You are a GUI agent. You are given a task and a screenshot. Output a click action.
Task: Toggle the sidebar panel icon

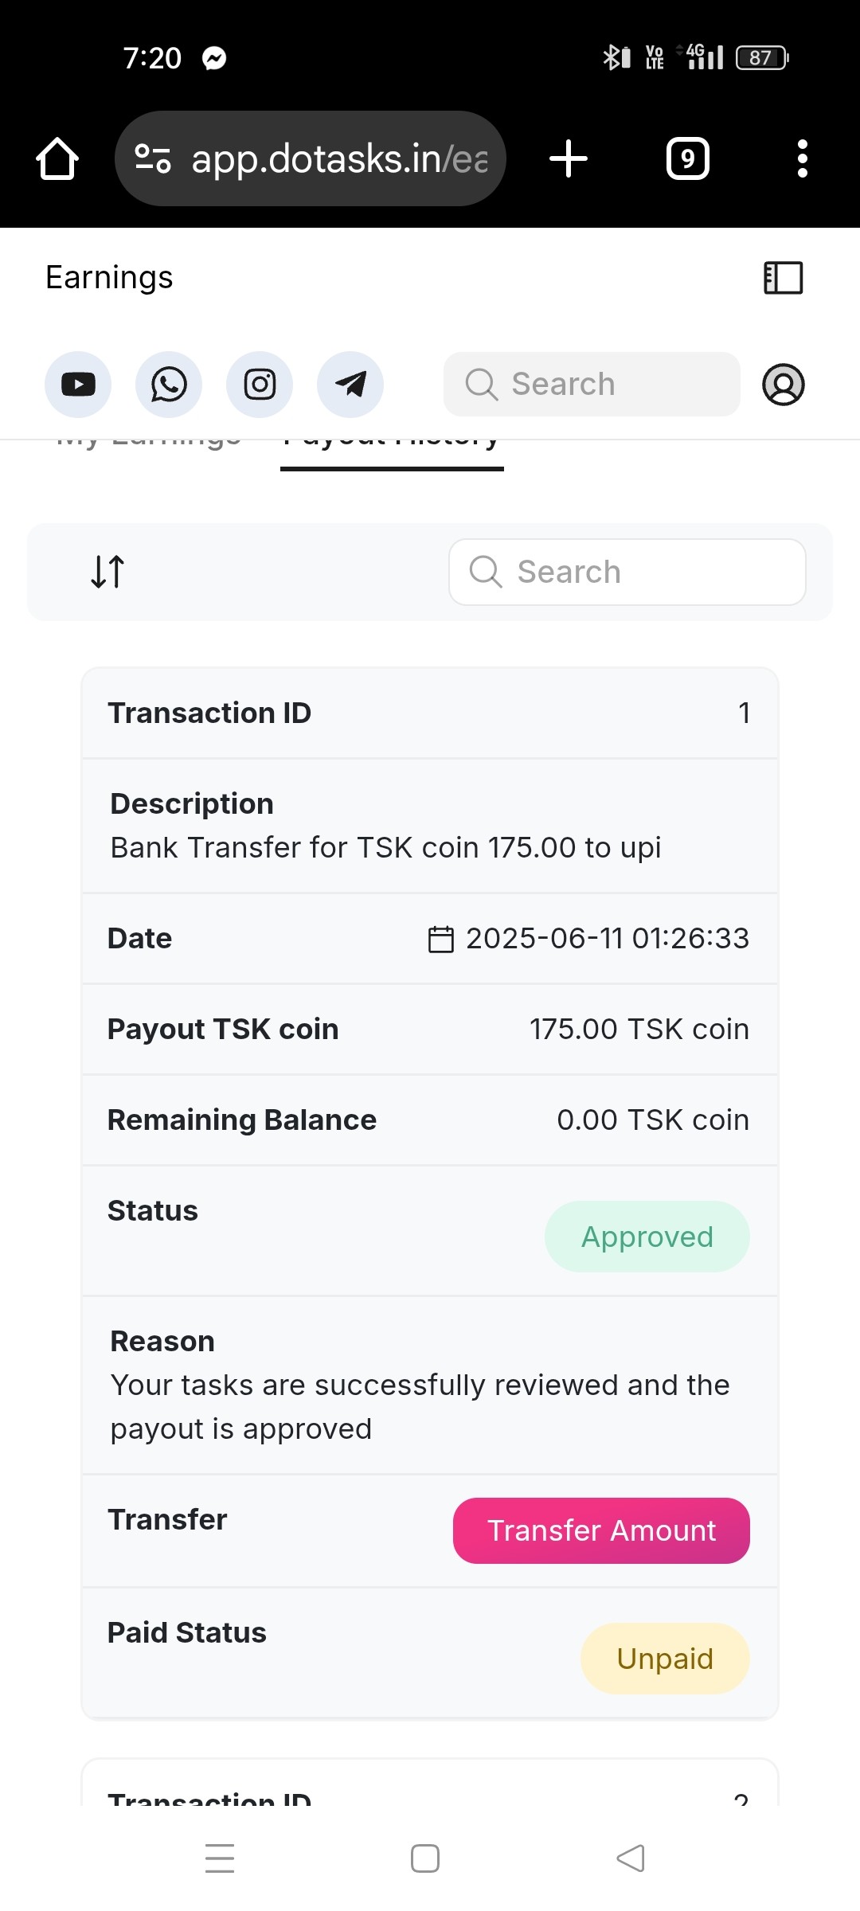click(x=784, y=278)
